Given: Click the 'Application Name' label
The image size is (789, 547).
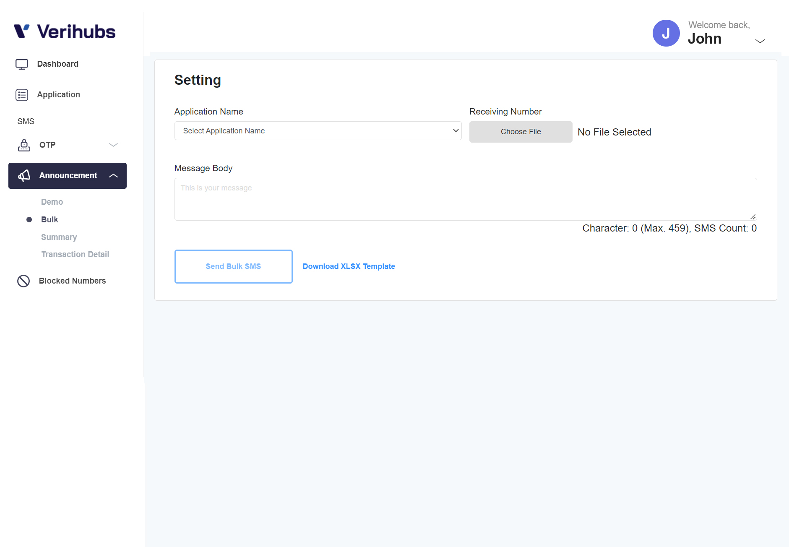Looking at the screenshot, I should [209, 112].
